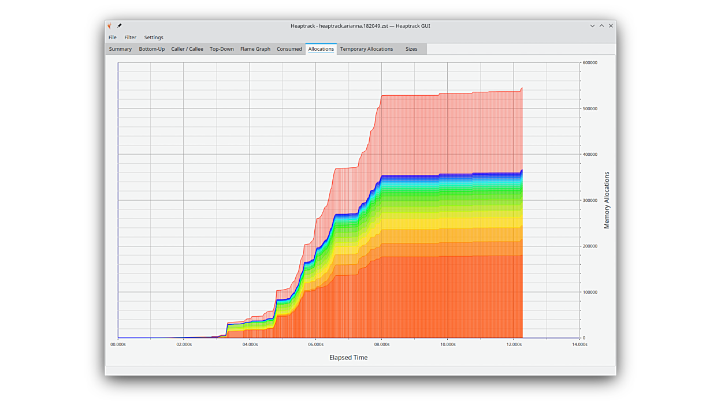Switch to the Summary tab

pyautogui.click(x=120, y=49)
